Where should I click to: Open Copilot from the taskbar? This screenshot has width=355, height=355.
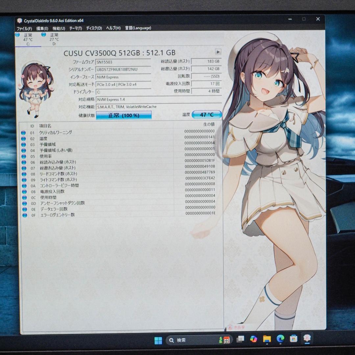coord(253,339)
